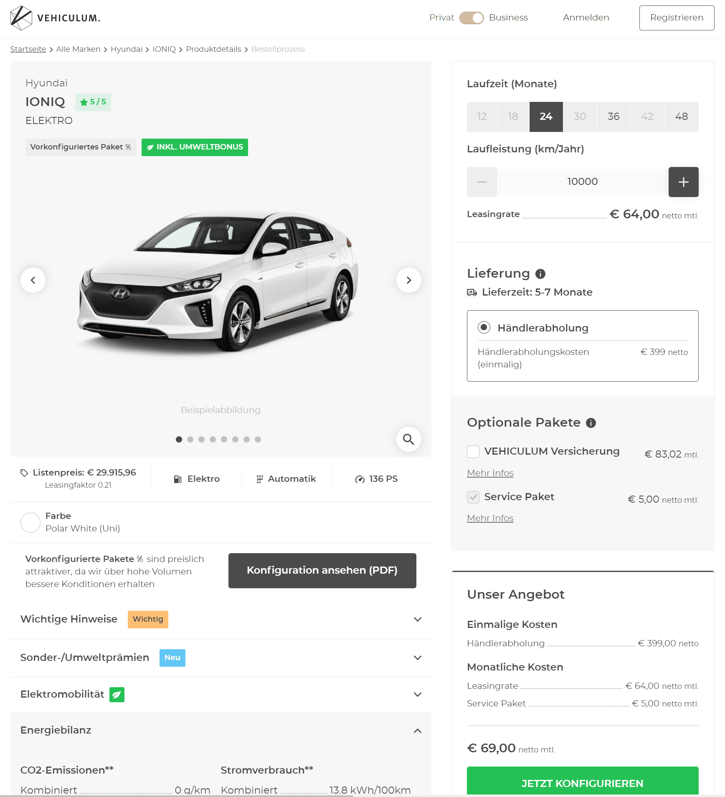Click the Business label
Screen dimensions: 725x797
click(508, 18)
